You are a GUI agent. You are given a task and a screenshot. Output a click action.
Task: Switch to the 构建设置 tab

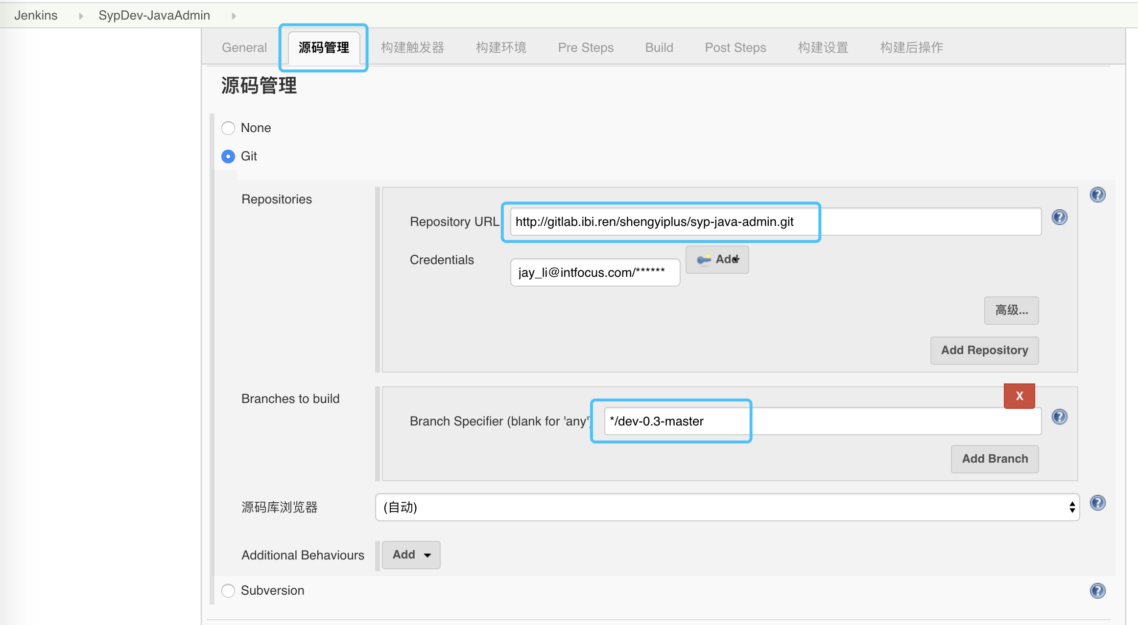pos(823,47)
